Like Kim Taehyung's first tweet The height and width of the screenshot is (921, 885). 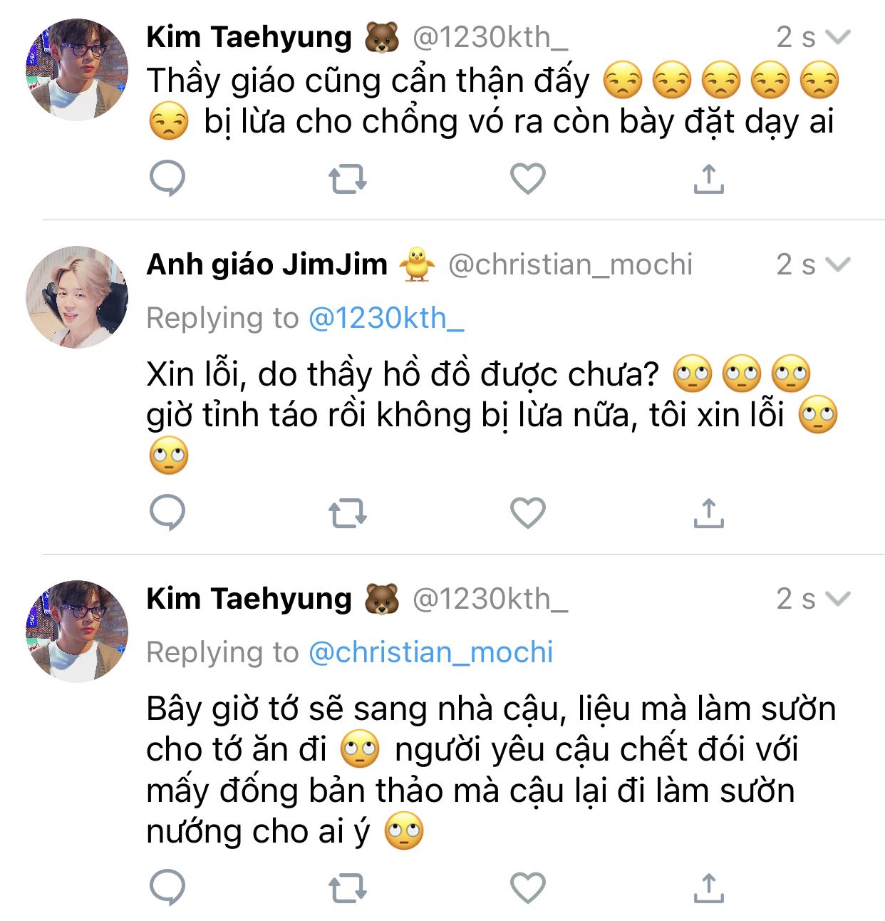pyautogui.click(x=528, y=179)
